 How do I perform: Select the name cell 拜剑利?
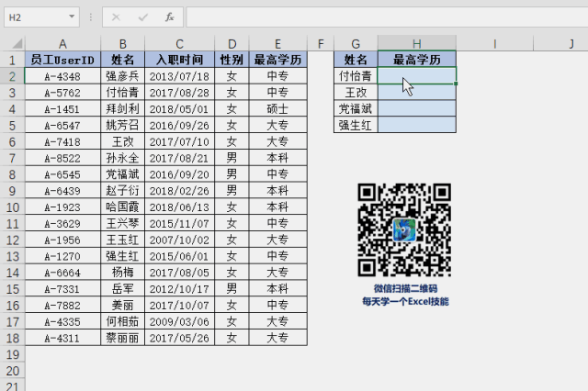122,109
